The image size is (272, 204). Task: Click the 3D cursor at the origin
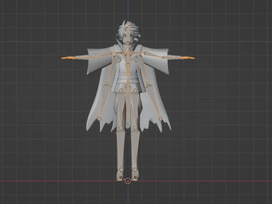pos(128,181)
